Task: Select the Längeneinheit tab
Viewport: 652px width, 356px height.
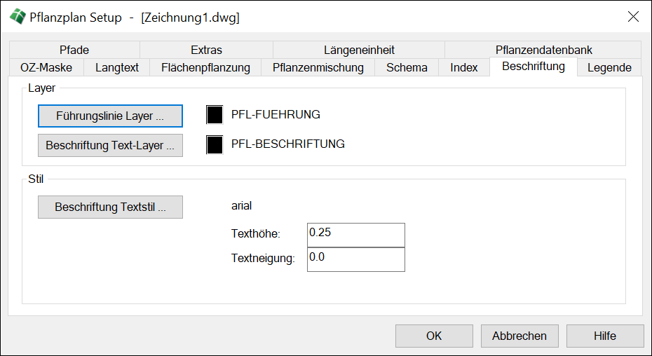Action: pyautogui.click(x=359, y=50)
